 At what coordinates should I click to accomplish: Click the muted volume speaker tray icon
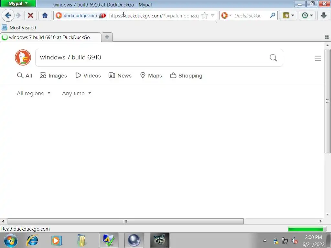coord(294,240)
